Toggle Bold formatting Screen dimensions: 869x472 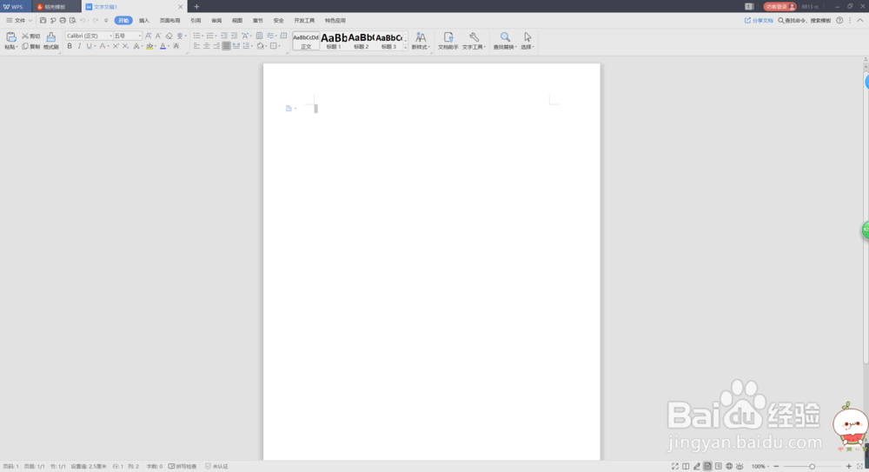pyautogui.click(x=70, y=46)
